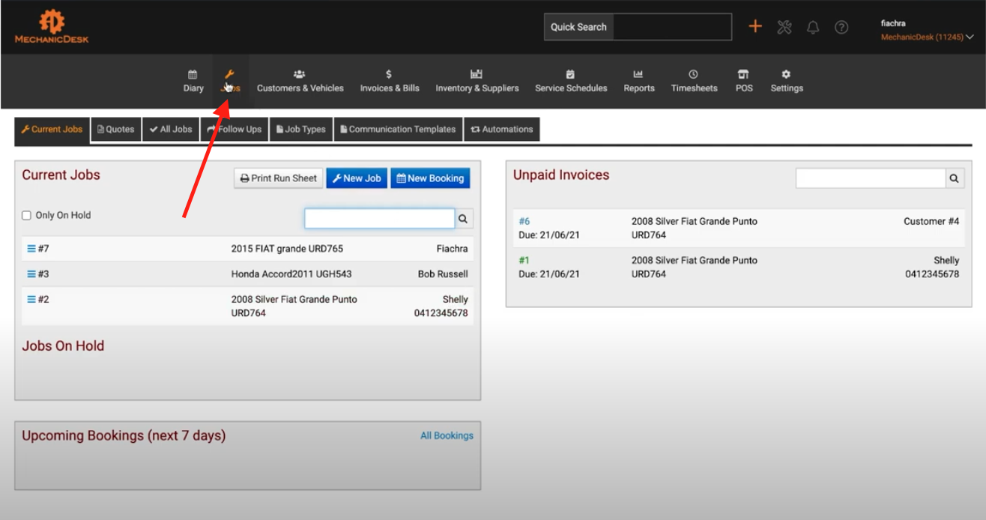Open Service Schedules section
The image size is (986, 520).
[x=571, y=81]
